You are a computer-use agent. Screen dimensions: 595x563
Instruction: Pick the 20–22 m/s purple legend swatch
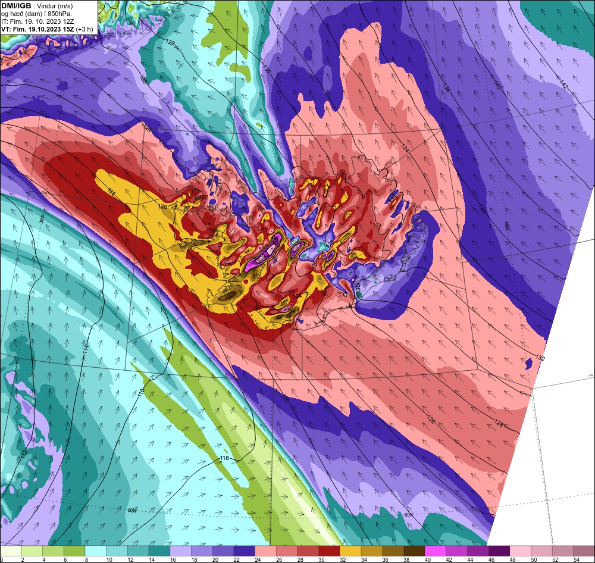(223, 551)
